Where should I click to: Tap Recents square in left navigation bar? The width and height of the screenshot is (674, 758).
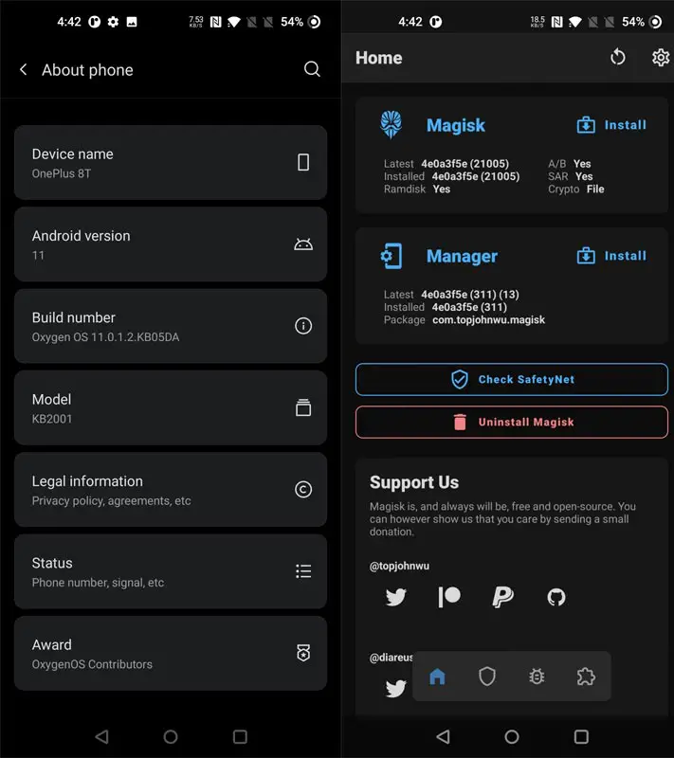click(x=240, y=736)
